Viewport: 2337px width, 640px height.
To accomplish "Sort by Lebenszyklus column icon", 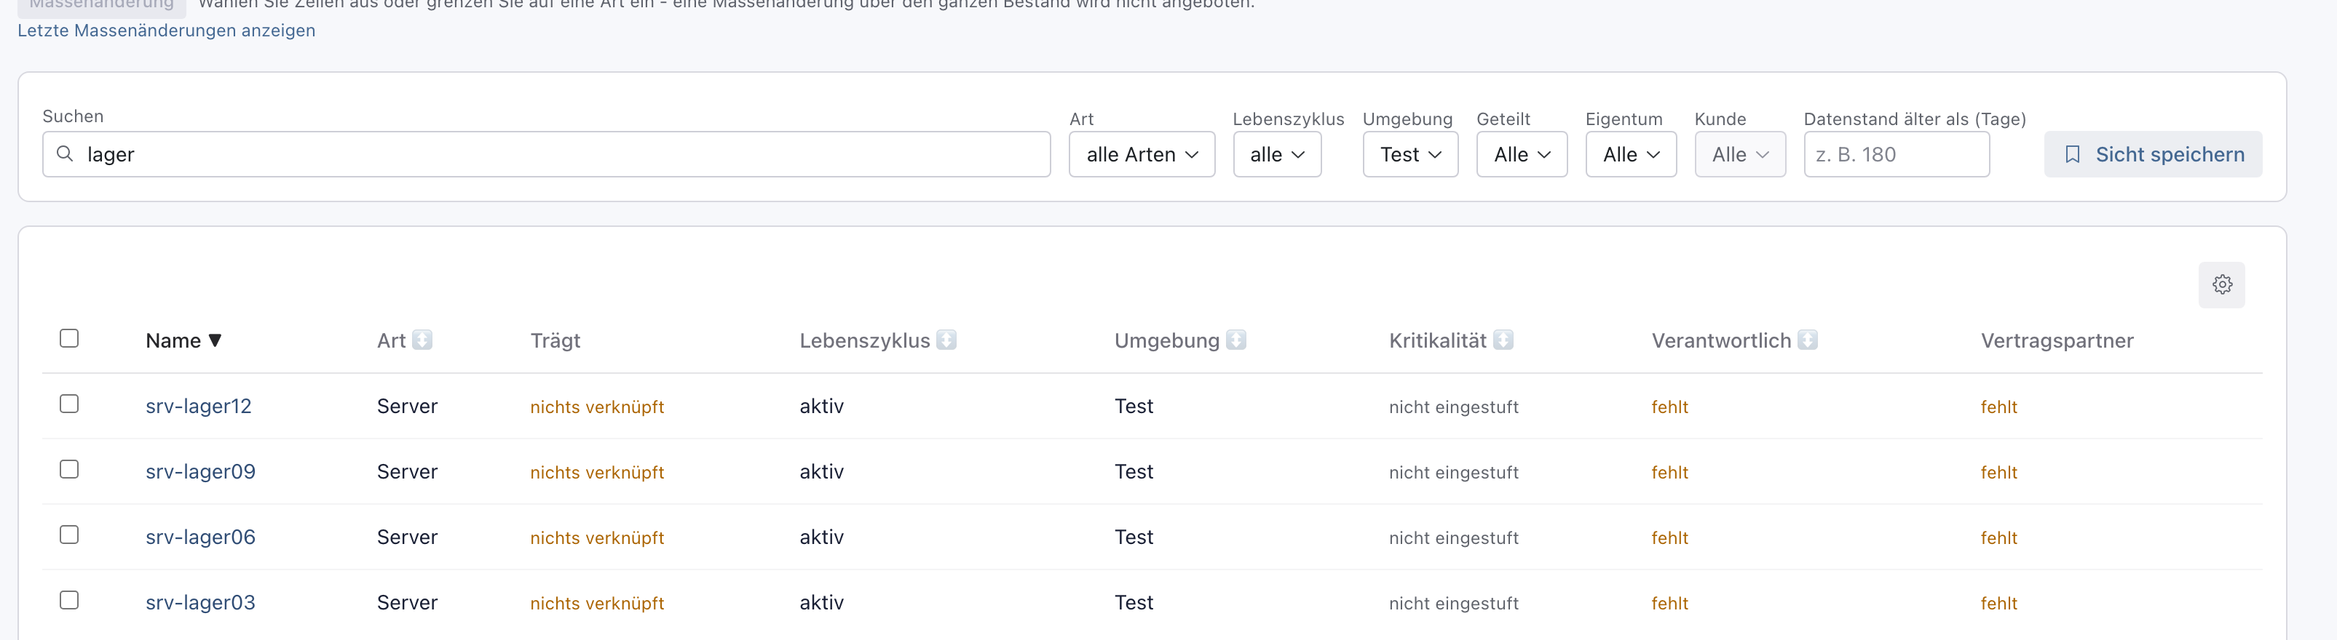I will [x=946, y=340].
